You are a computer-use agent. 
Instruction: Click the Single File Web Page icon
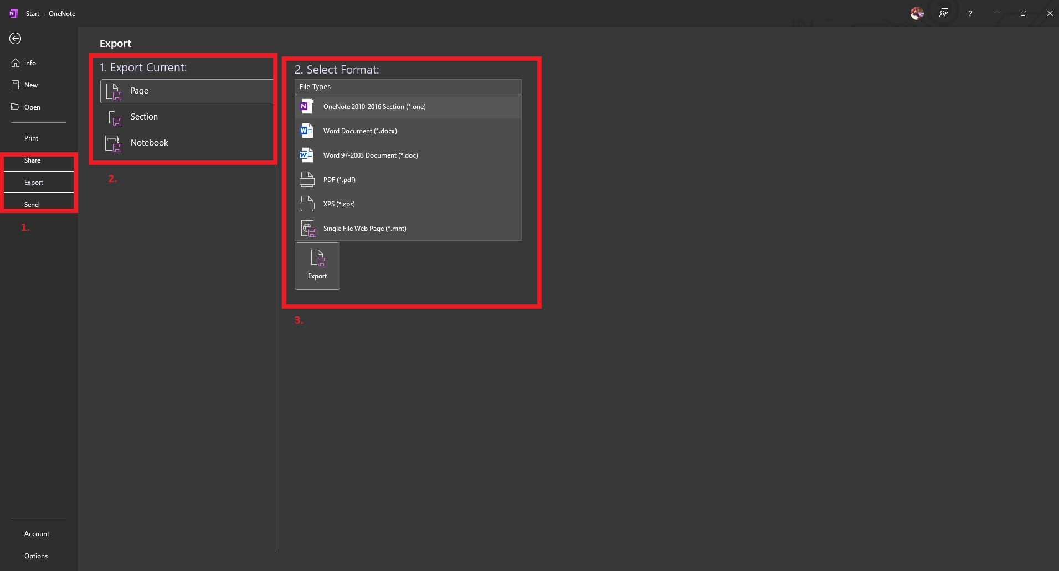coord(308,228)
